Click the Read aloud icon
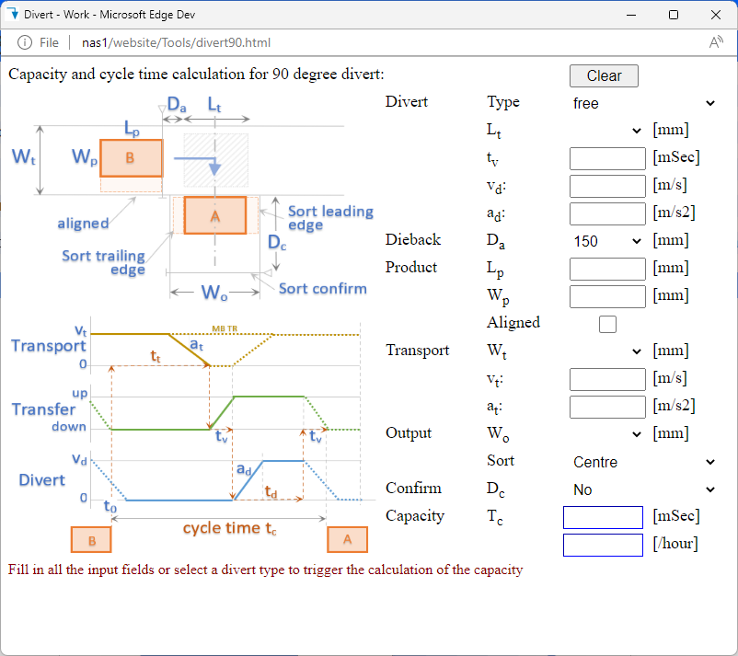The image size is (738, 656). click(x=716, y=43)
